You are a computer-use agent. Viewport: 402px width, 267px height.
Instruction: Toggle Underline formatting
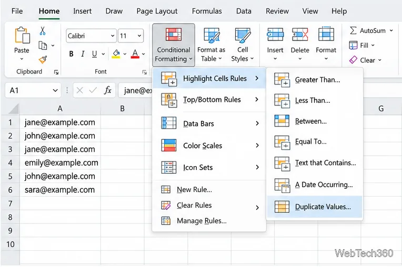pyautogui.click(x=94, y=54)
